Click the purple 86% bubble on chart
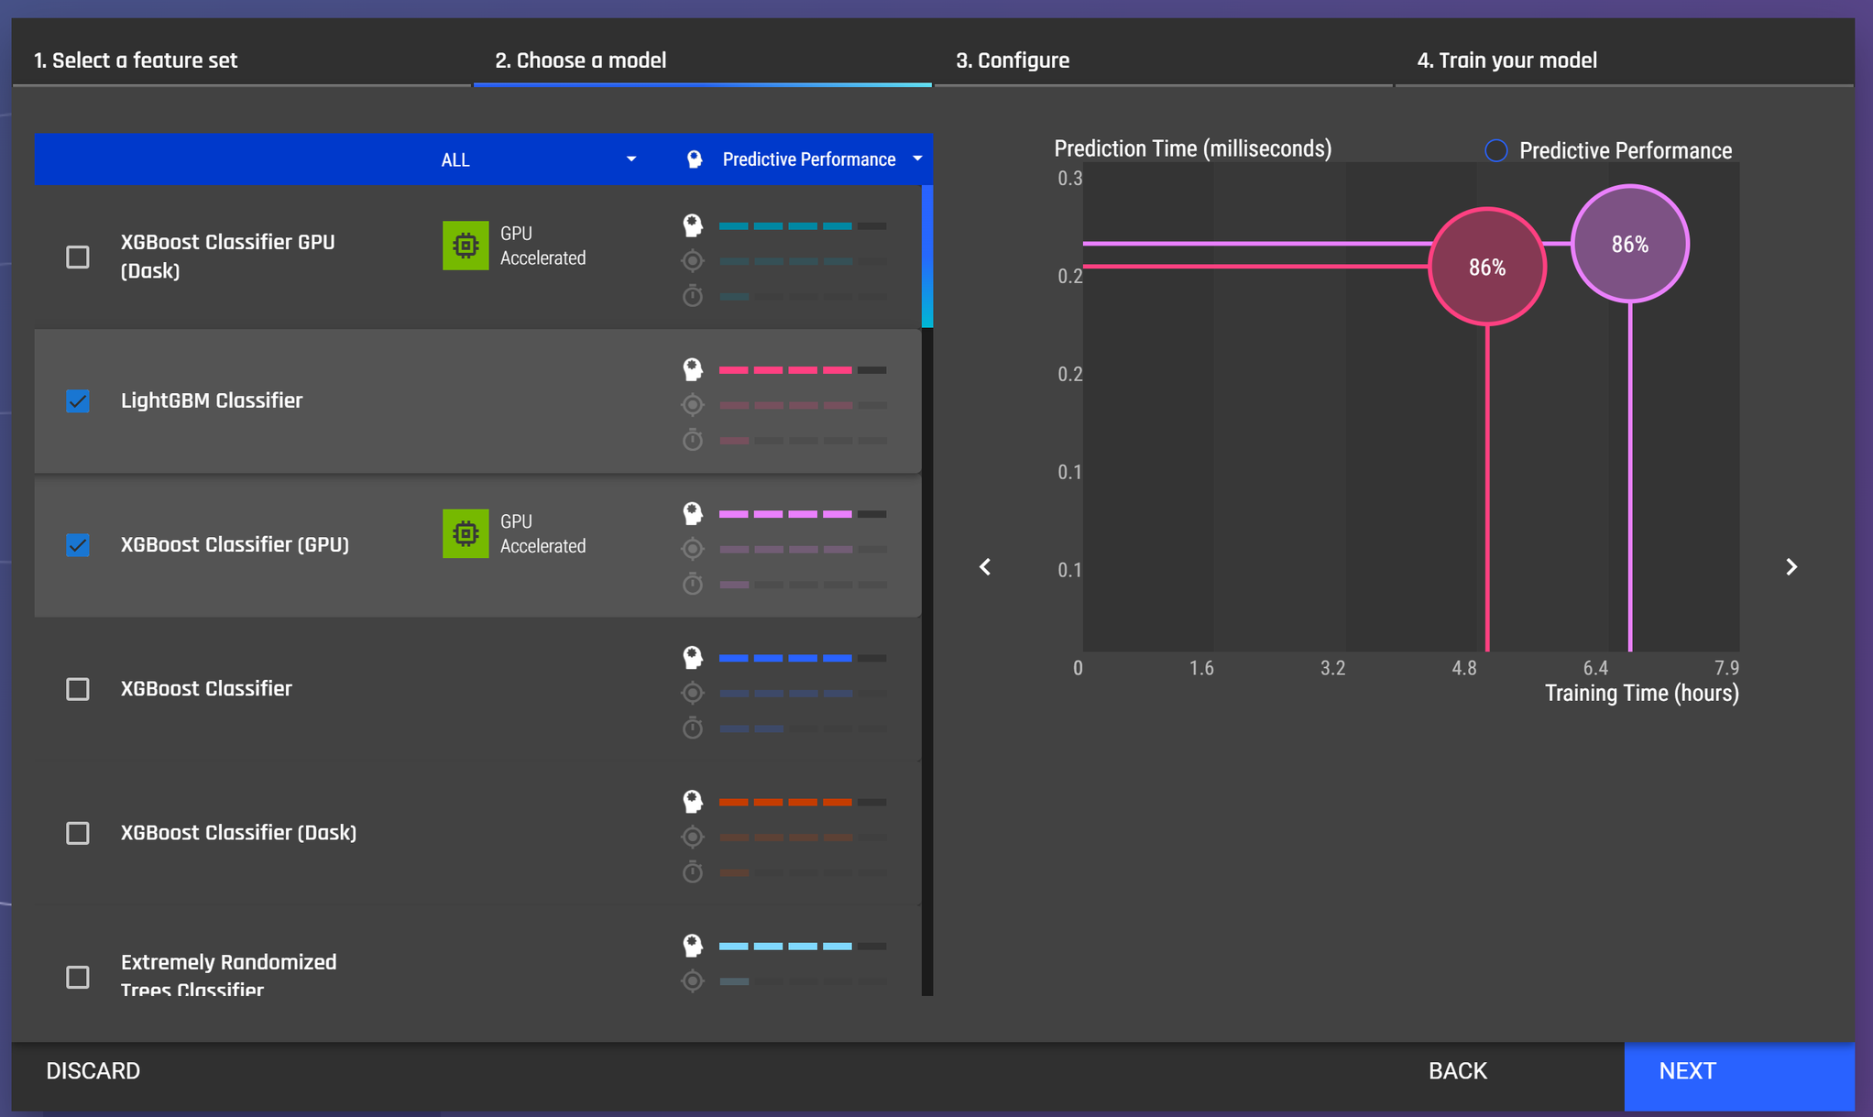 1630,244
